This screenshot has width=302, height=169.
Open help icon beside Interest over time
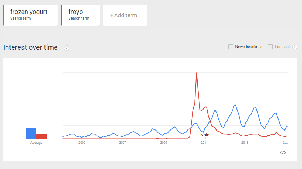67,48
